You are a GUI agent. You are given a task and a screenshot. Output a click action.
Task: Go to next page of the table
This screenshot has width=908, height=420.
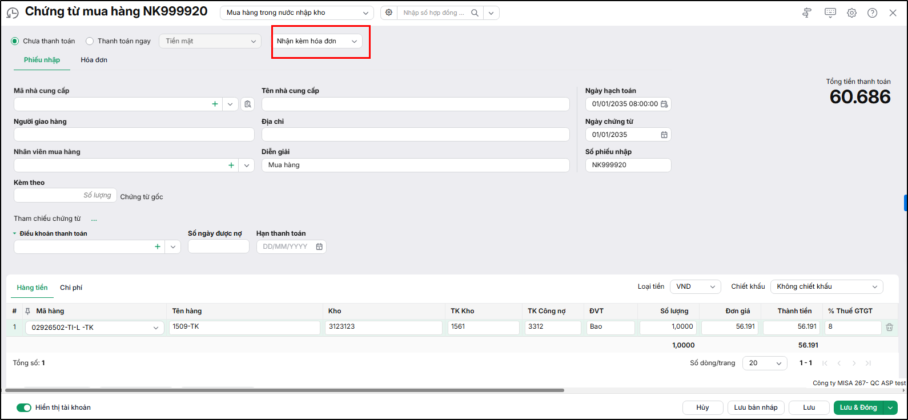coord(854,363)
